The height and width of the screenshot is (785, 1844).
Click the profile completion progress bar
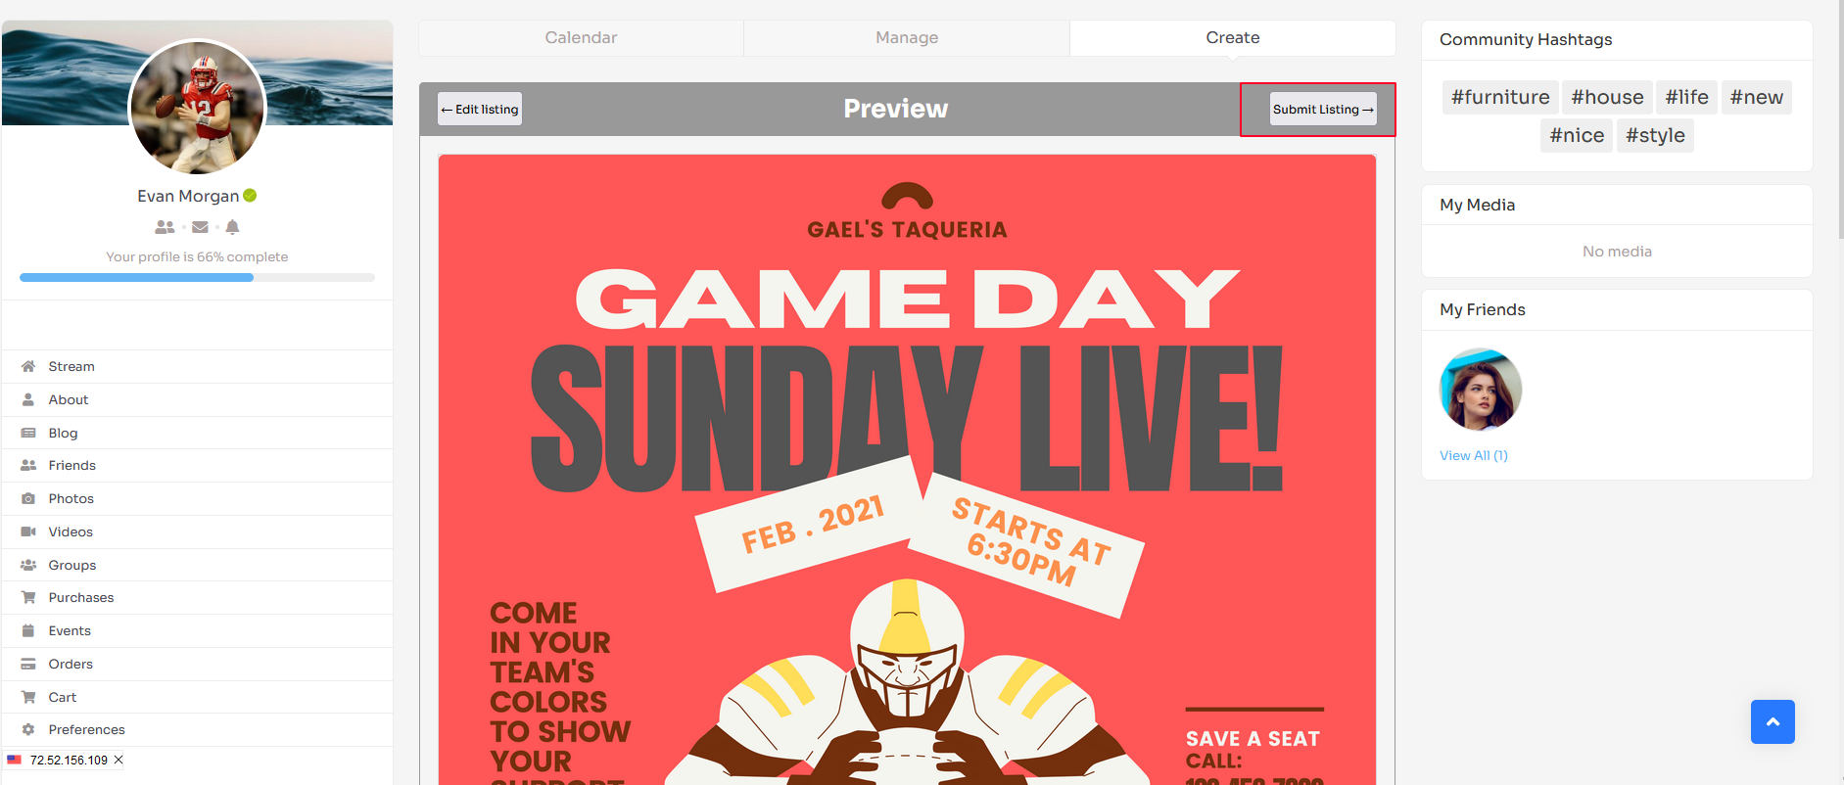click(x=197, y=278)
